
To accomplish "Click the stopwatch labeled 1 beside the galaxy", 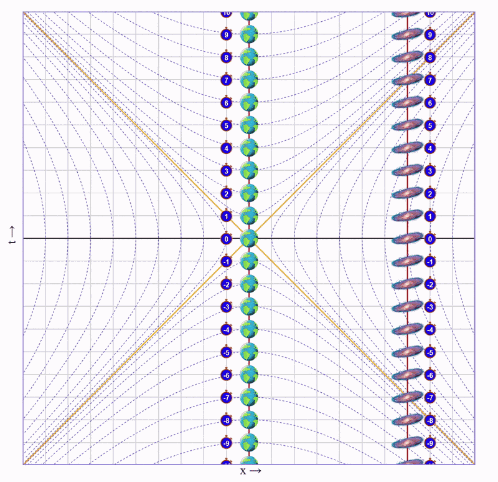I will (430, 216).
